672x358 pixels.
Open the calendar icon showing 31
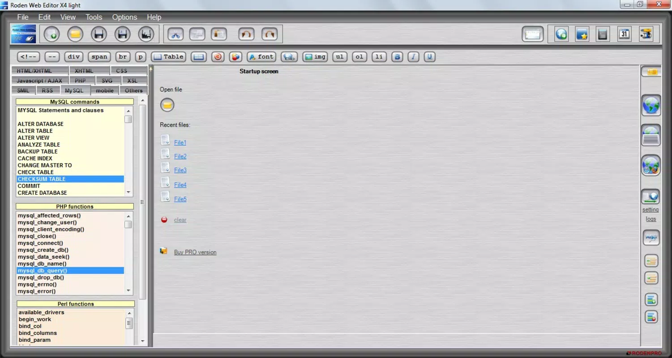(x=624, y=34)
